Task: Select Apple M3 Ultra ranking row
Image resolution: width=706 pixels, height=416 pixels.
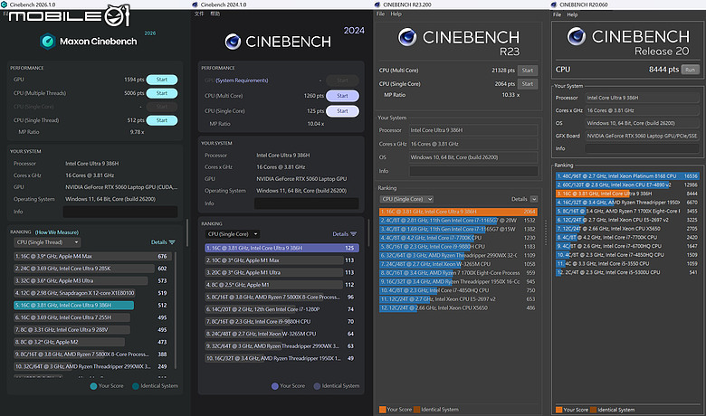Action: pos(91,280)
